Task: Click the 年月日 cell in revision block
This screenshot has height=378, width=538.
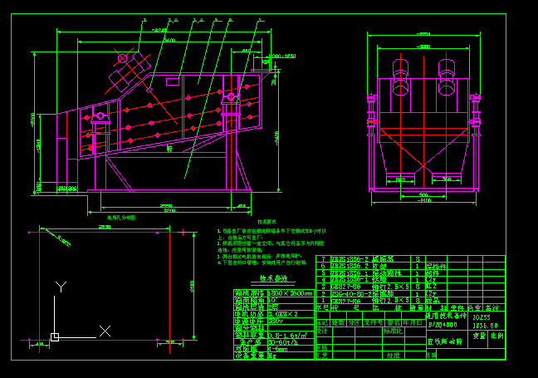Action: (413, 322)
